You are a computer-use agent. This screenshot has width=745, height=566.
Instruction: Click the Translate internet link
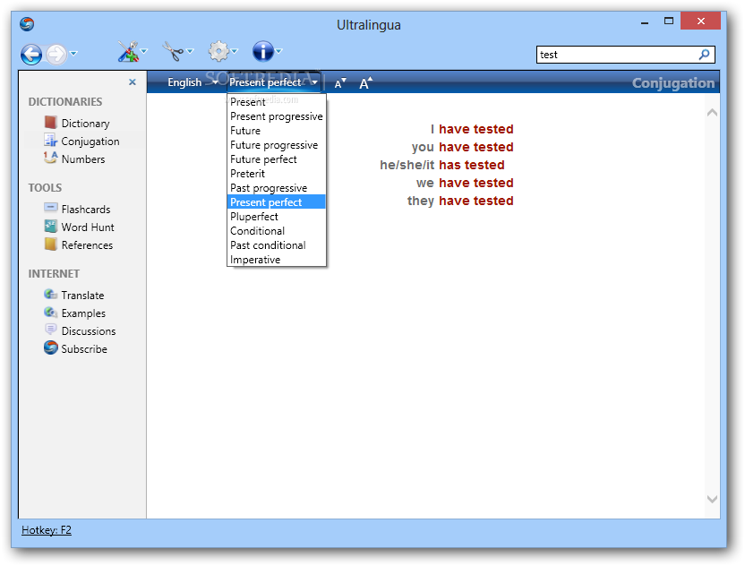coord(82,296)
